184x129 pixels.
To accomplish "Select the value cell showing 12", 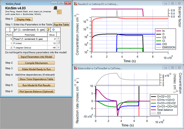I will tap(52, 43).
